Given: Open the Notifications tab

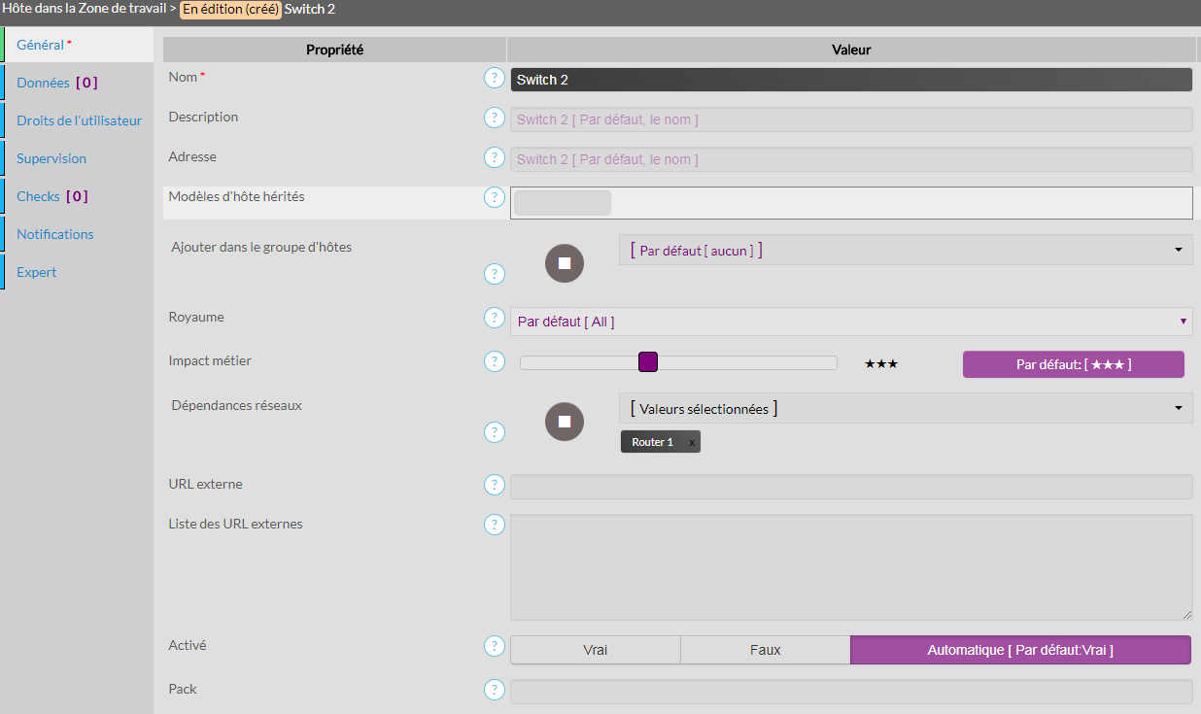Looking at the screenshot, I should click(x=55, y=234).
